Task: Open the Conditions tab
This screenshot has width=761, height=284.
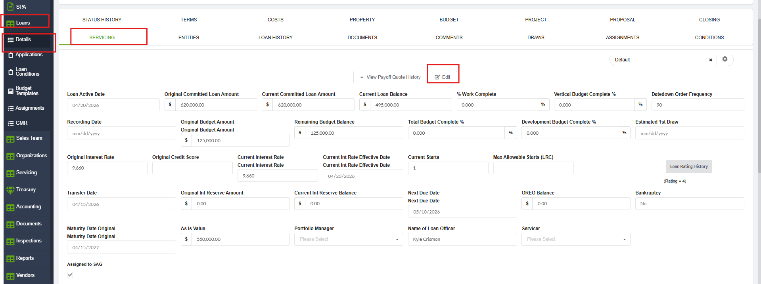Action: click(709, 38)
